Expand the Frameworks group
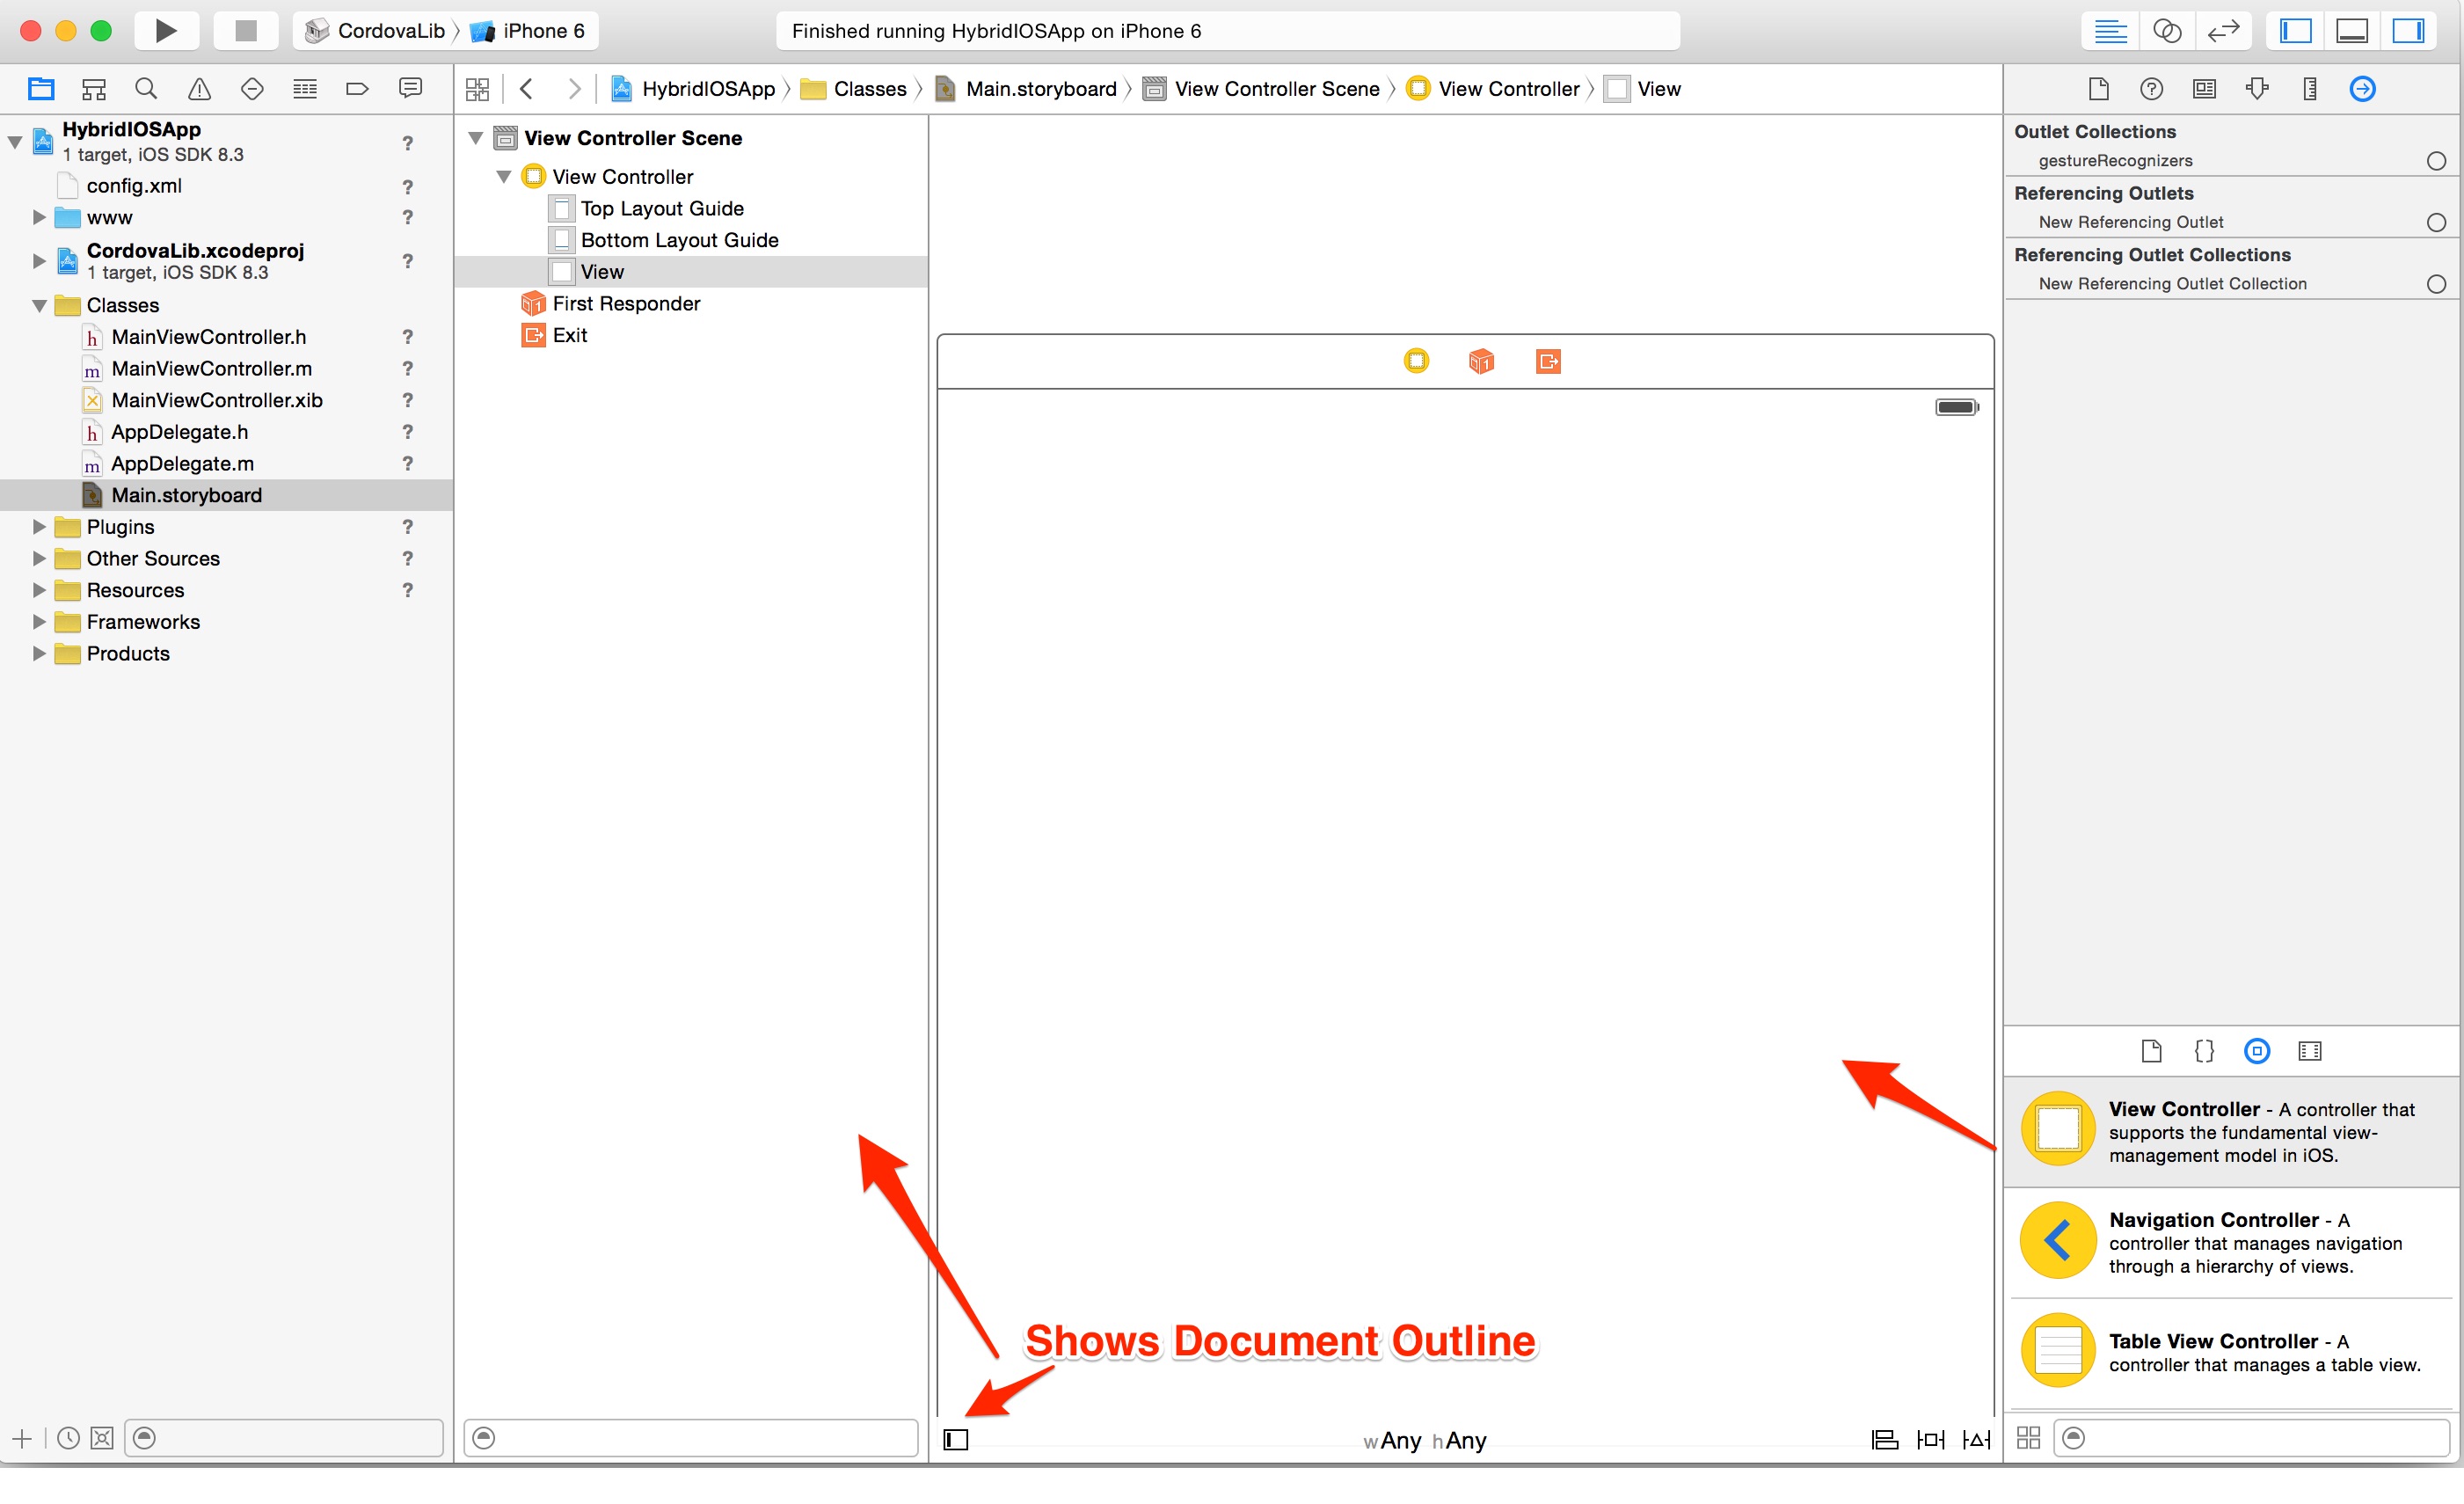Screen dimensions: 2464x1504 (39, 622)
